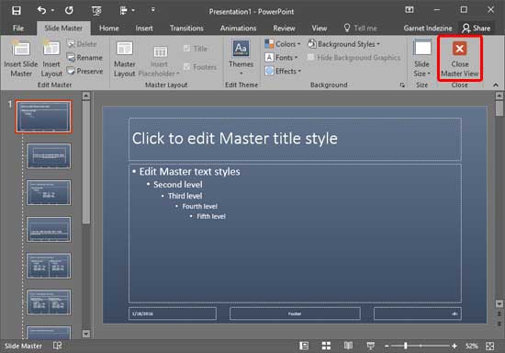The height and width of the screenshot is (353, 505).
Task: Toggle the Footers checkbox
Action: click(x=199, y=67)
